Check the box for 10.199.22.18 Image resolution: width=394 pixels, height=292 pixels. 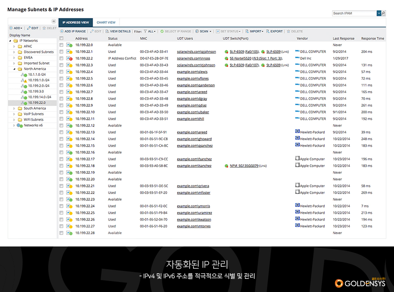pos(61,166)
